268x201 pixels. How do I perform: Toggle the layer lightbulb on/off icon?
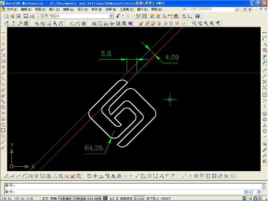[38, 16]
